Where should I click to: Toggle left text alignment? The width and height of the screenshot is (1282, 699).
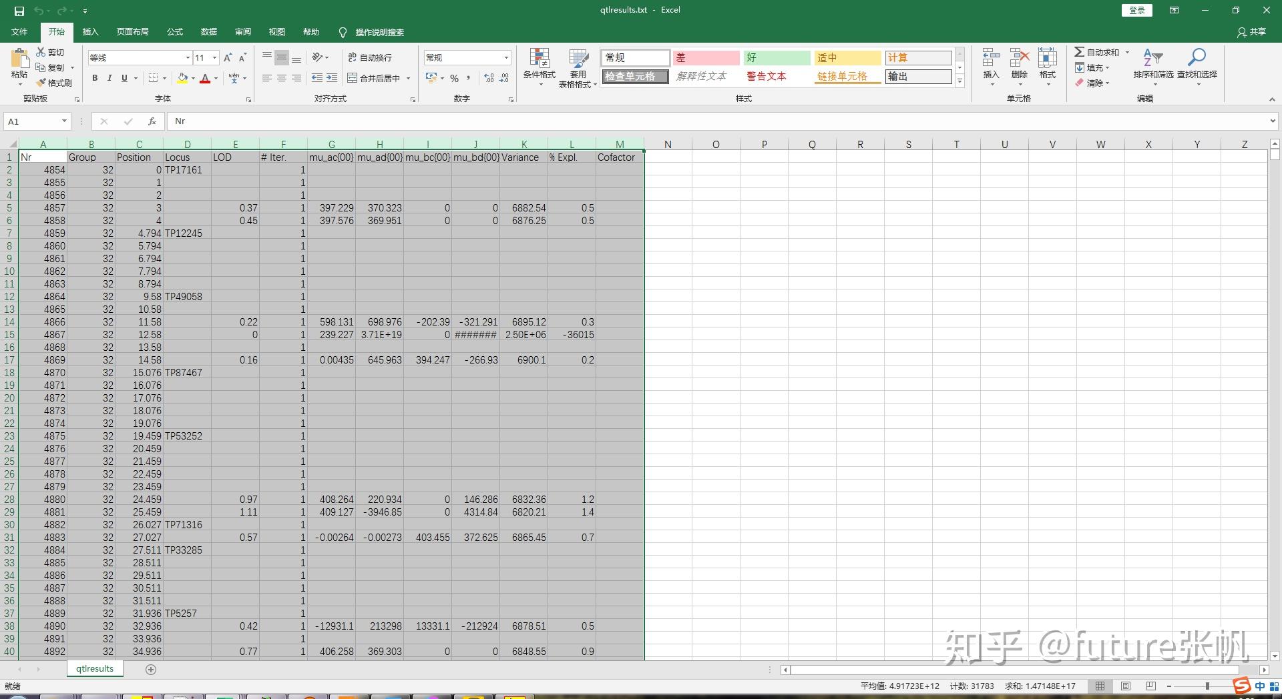point(267,78)
